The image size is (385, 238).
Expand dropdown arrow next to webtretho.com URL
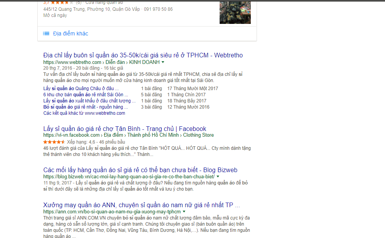163,62
